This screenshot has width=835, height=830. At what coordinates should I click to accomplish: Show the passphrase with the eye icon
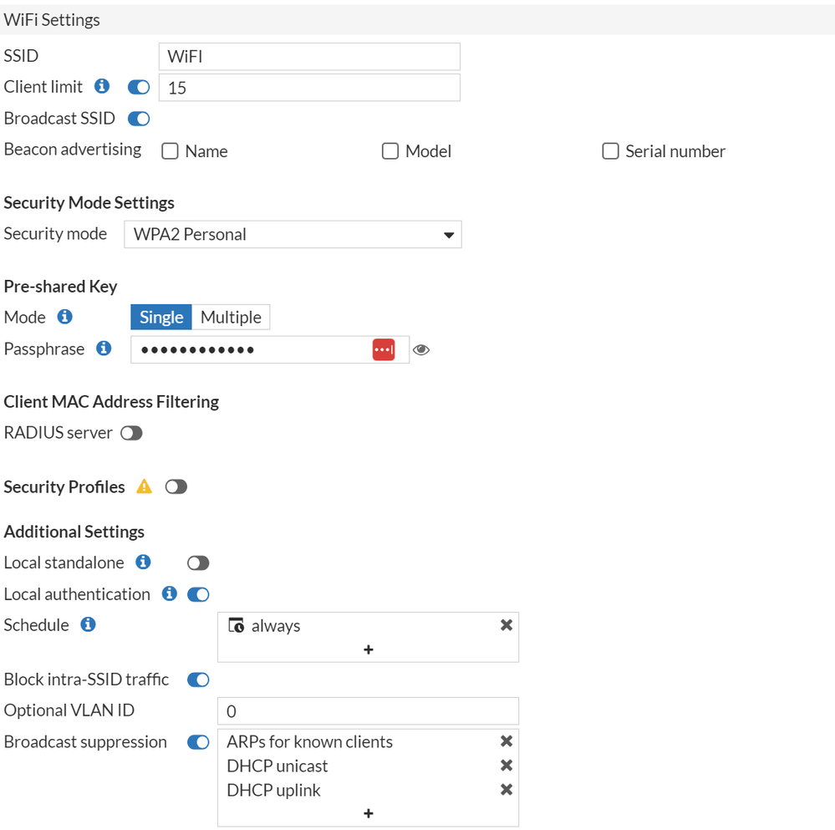tap(421, 350)
